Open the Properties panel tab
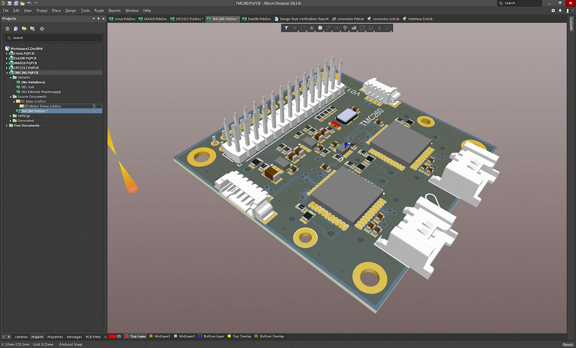 click(55, 337)
